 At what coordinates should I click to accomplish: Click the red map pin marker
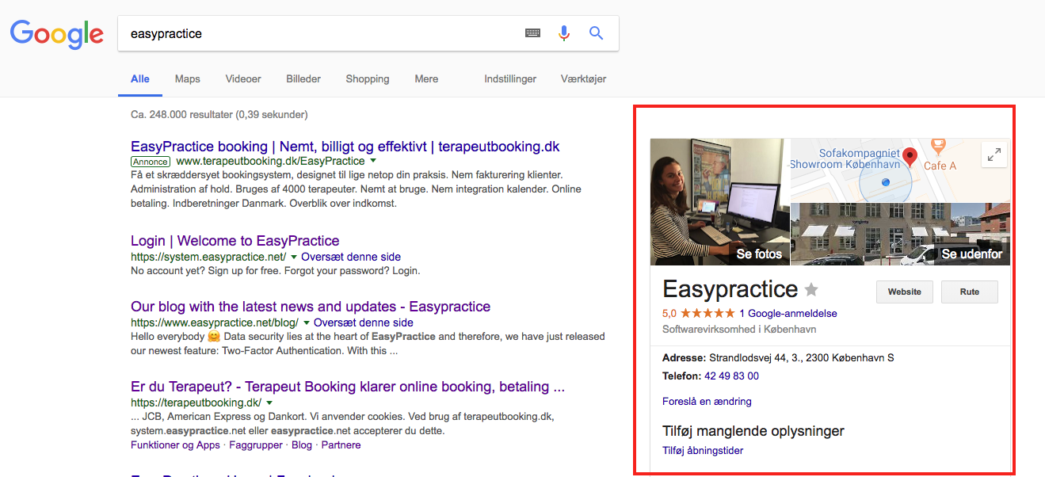[x=910, y=157]
